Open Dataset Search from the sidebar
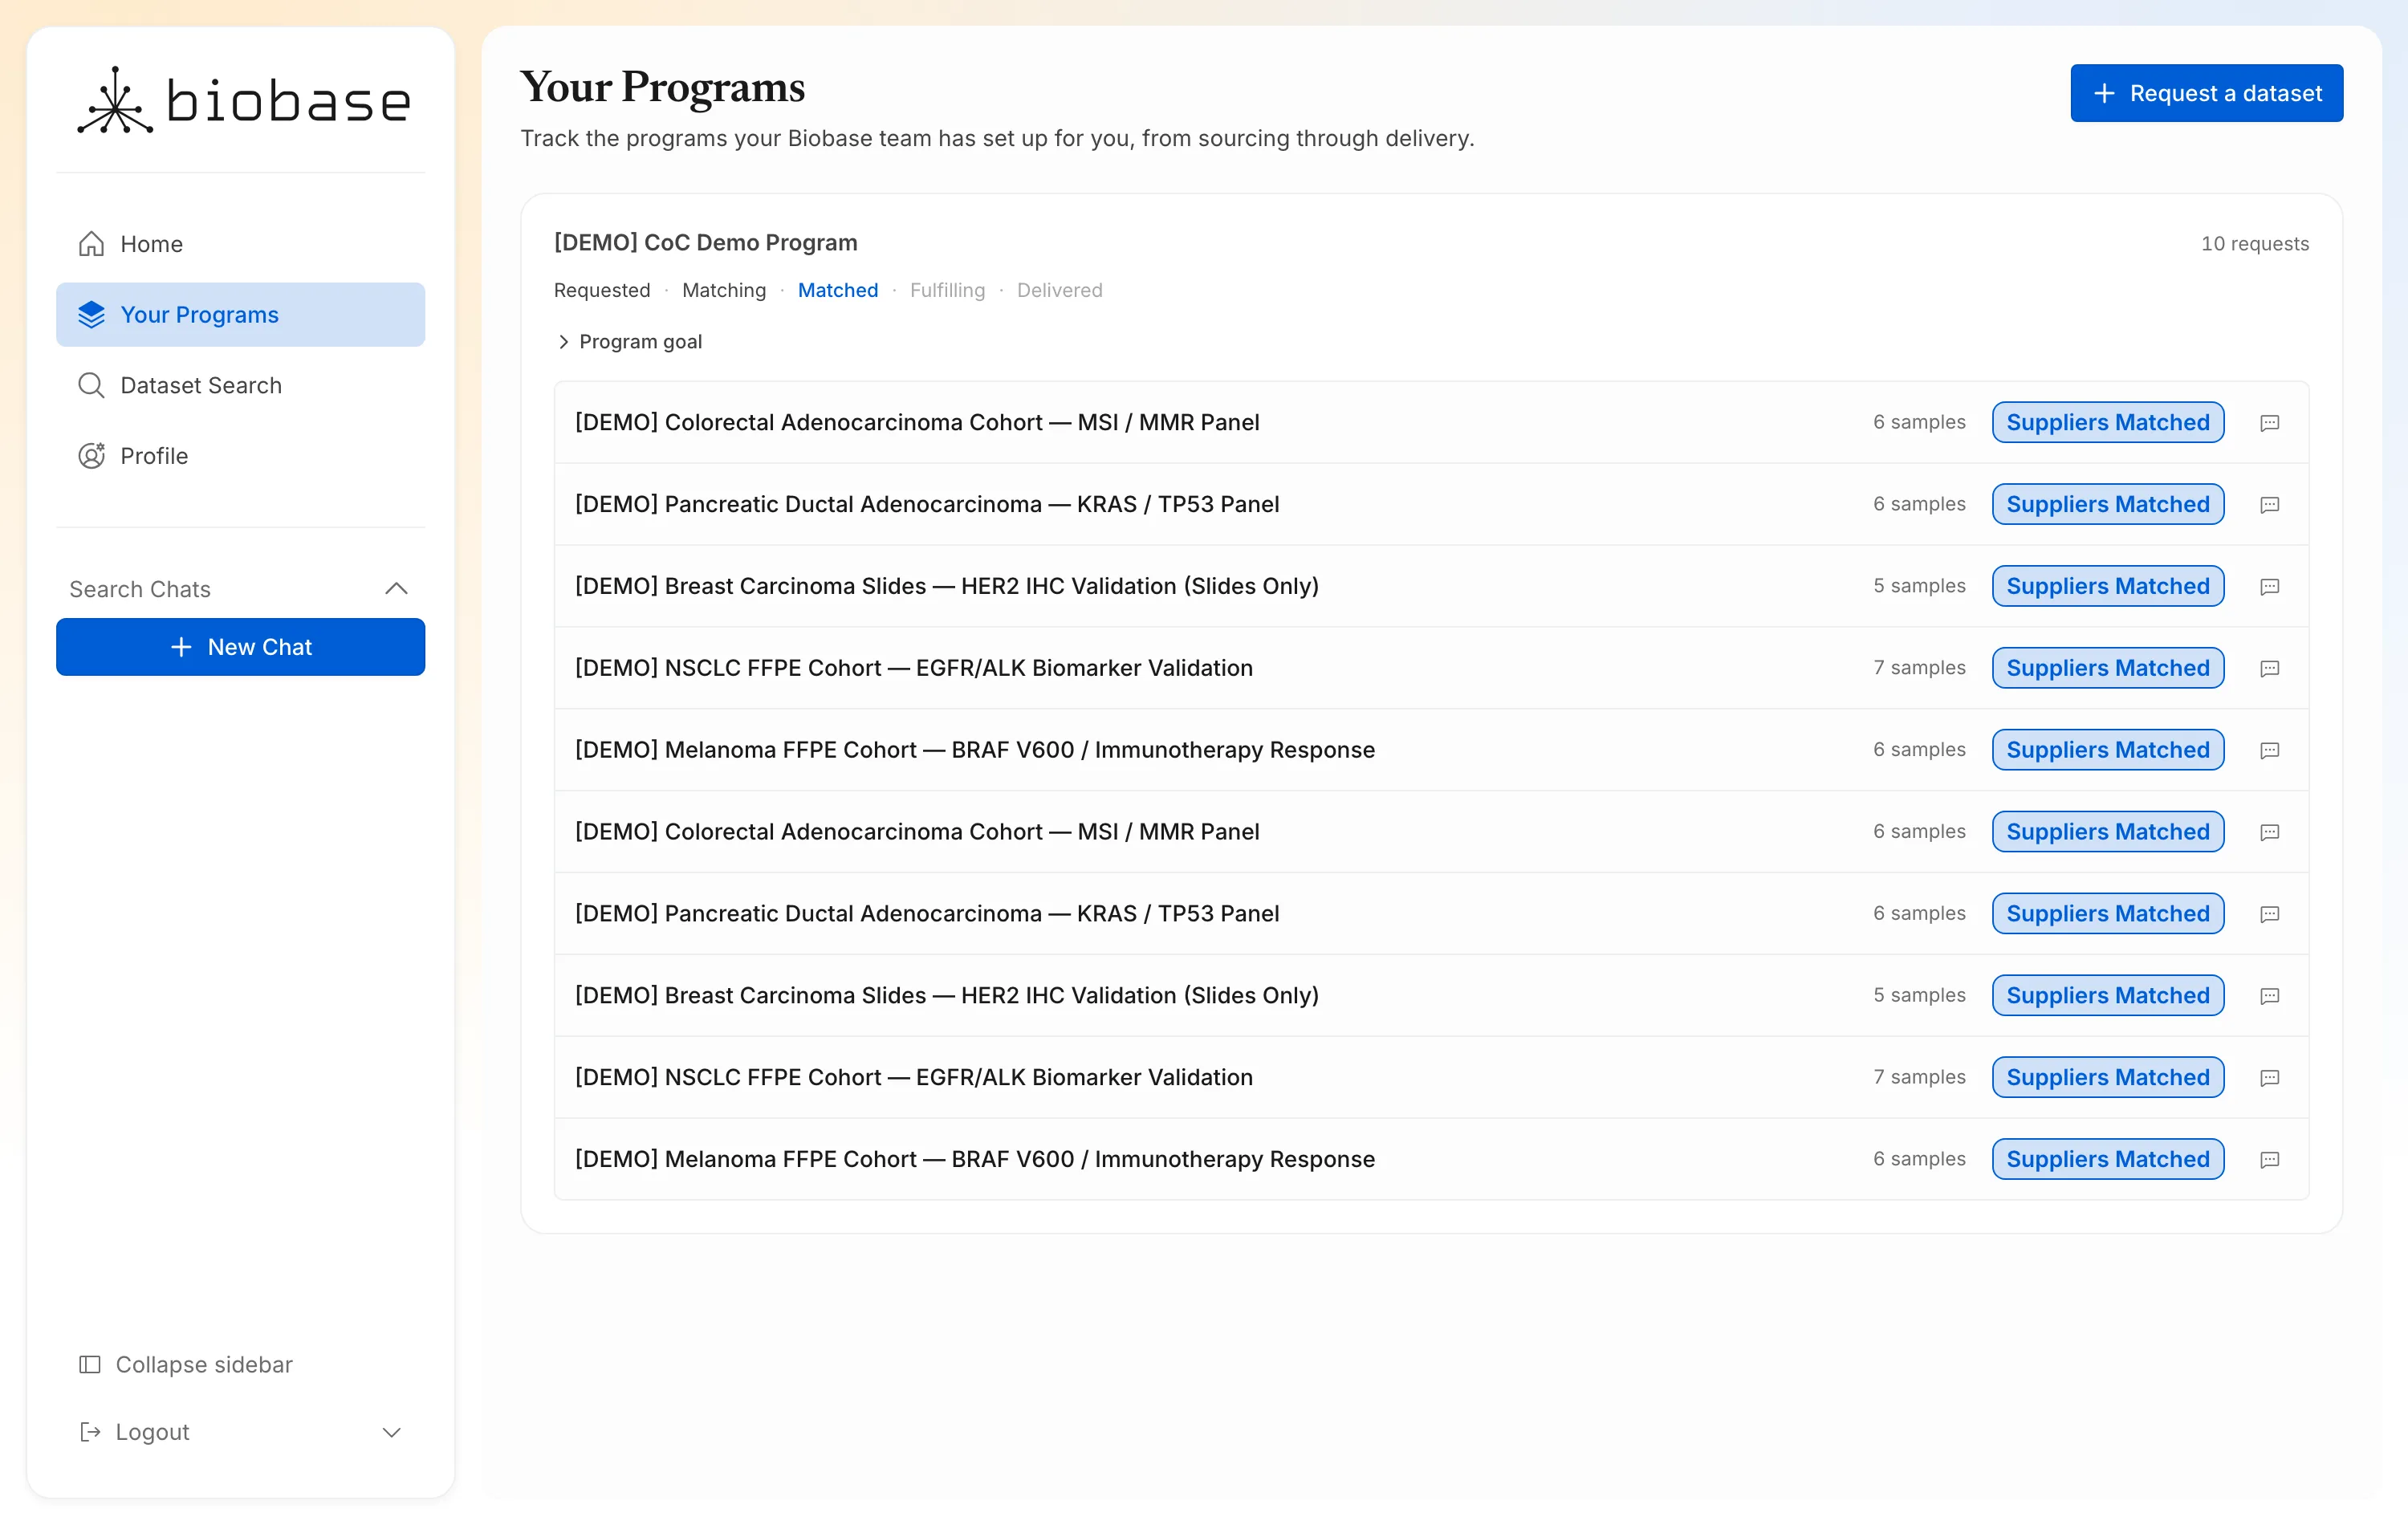This screenshot has width=2408, height=1525. point(240,385)
